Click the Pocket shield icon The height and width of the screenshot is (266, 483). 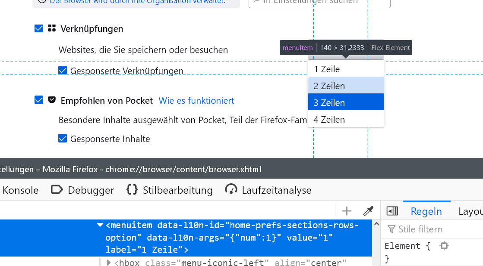coord(52,100)
